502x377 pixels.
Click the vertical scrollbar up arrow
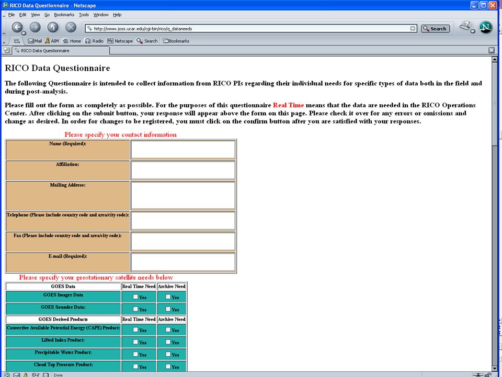pos(495,59)
